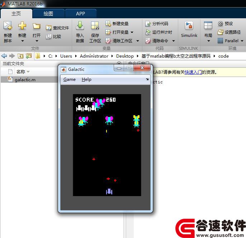The height and width of the screenshot is (238, 246).
Task: Click the Import Data (导入数据) icon
Action: [80, 25]
